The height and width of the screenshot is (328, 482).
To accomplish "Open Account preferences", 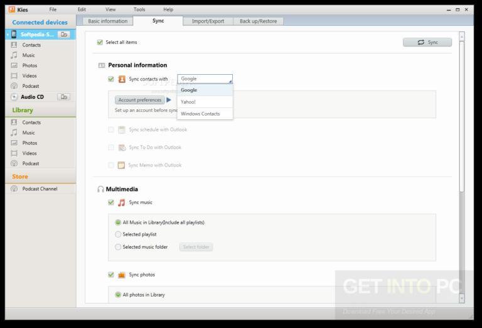I will click(140, 100).
